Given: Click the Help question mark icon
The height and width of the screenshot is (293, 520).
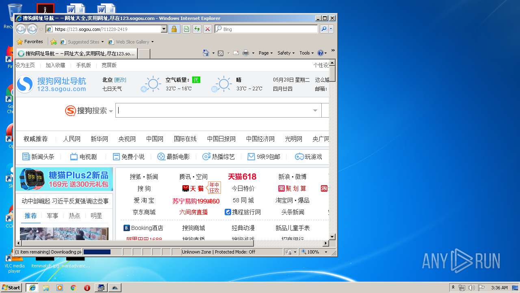Looking at the screenshot, I should (321, 53).
